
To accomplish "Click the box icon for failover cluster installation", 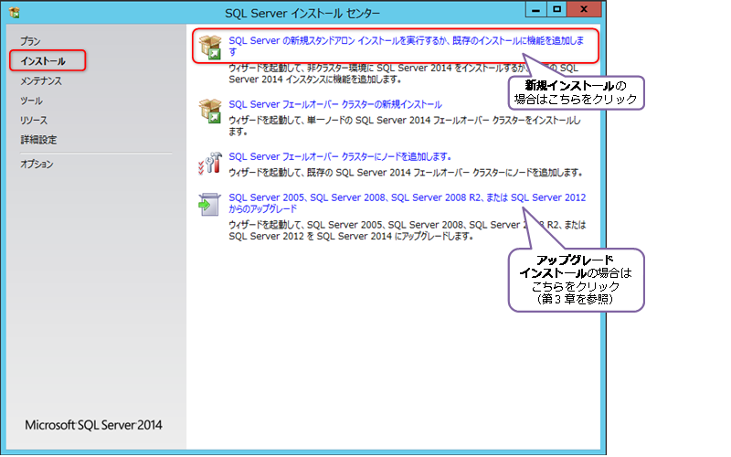I will coord(210,111).
